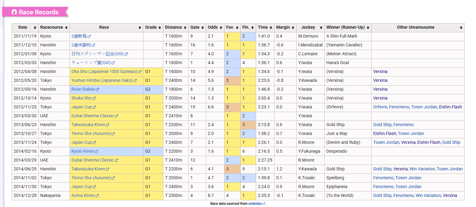Open the 2歳未勝利 race link
The image size is (476, 207).
point(83,45)
